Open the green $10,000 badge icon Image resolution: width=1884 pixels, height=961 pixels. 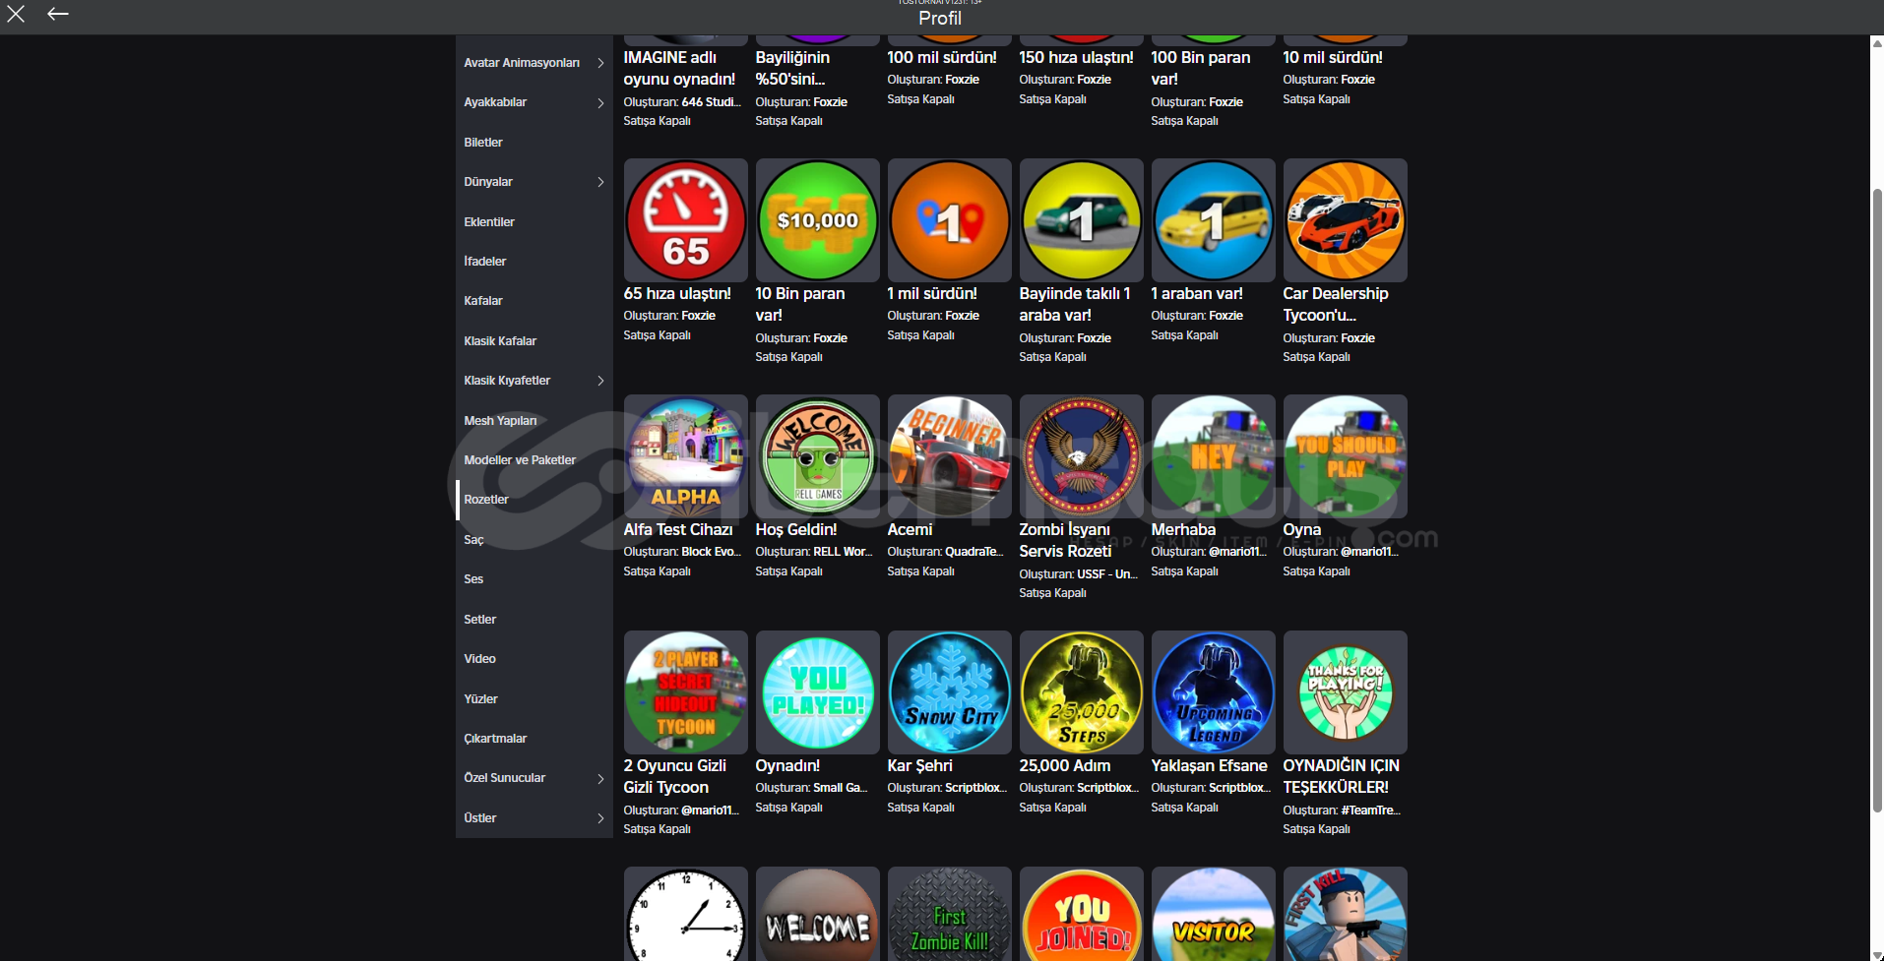[x=818, y=220]
